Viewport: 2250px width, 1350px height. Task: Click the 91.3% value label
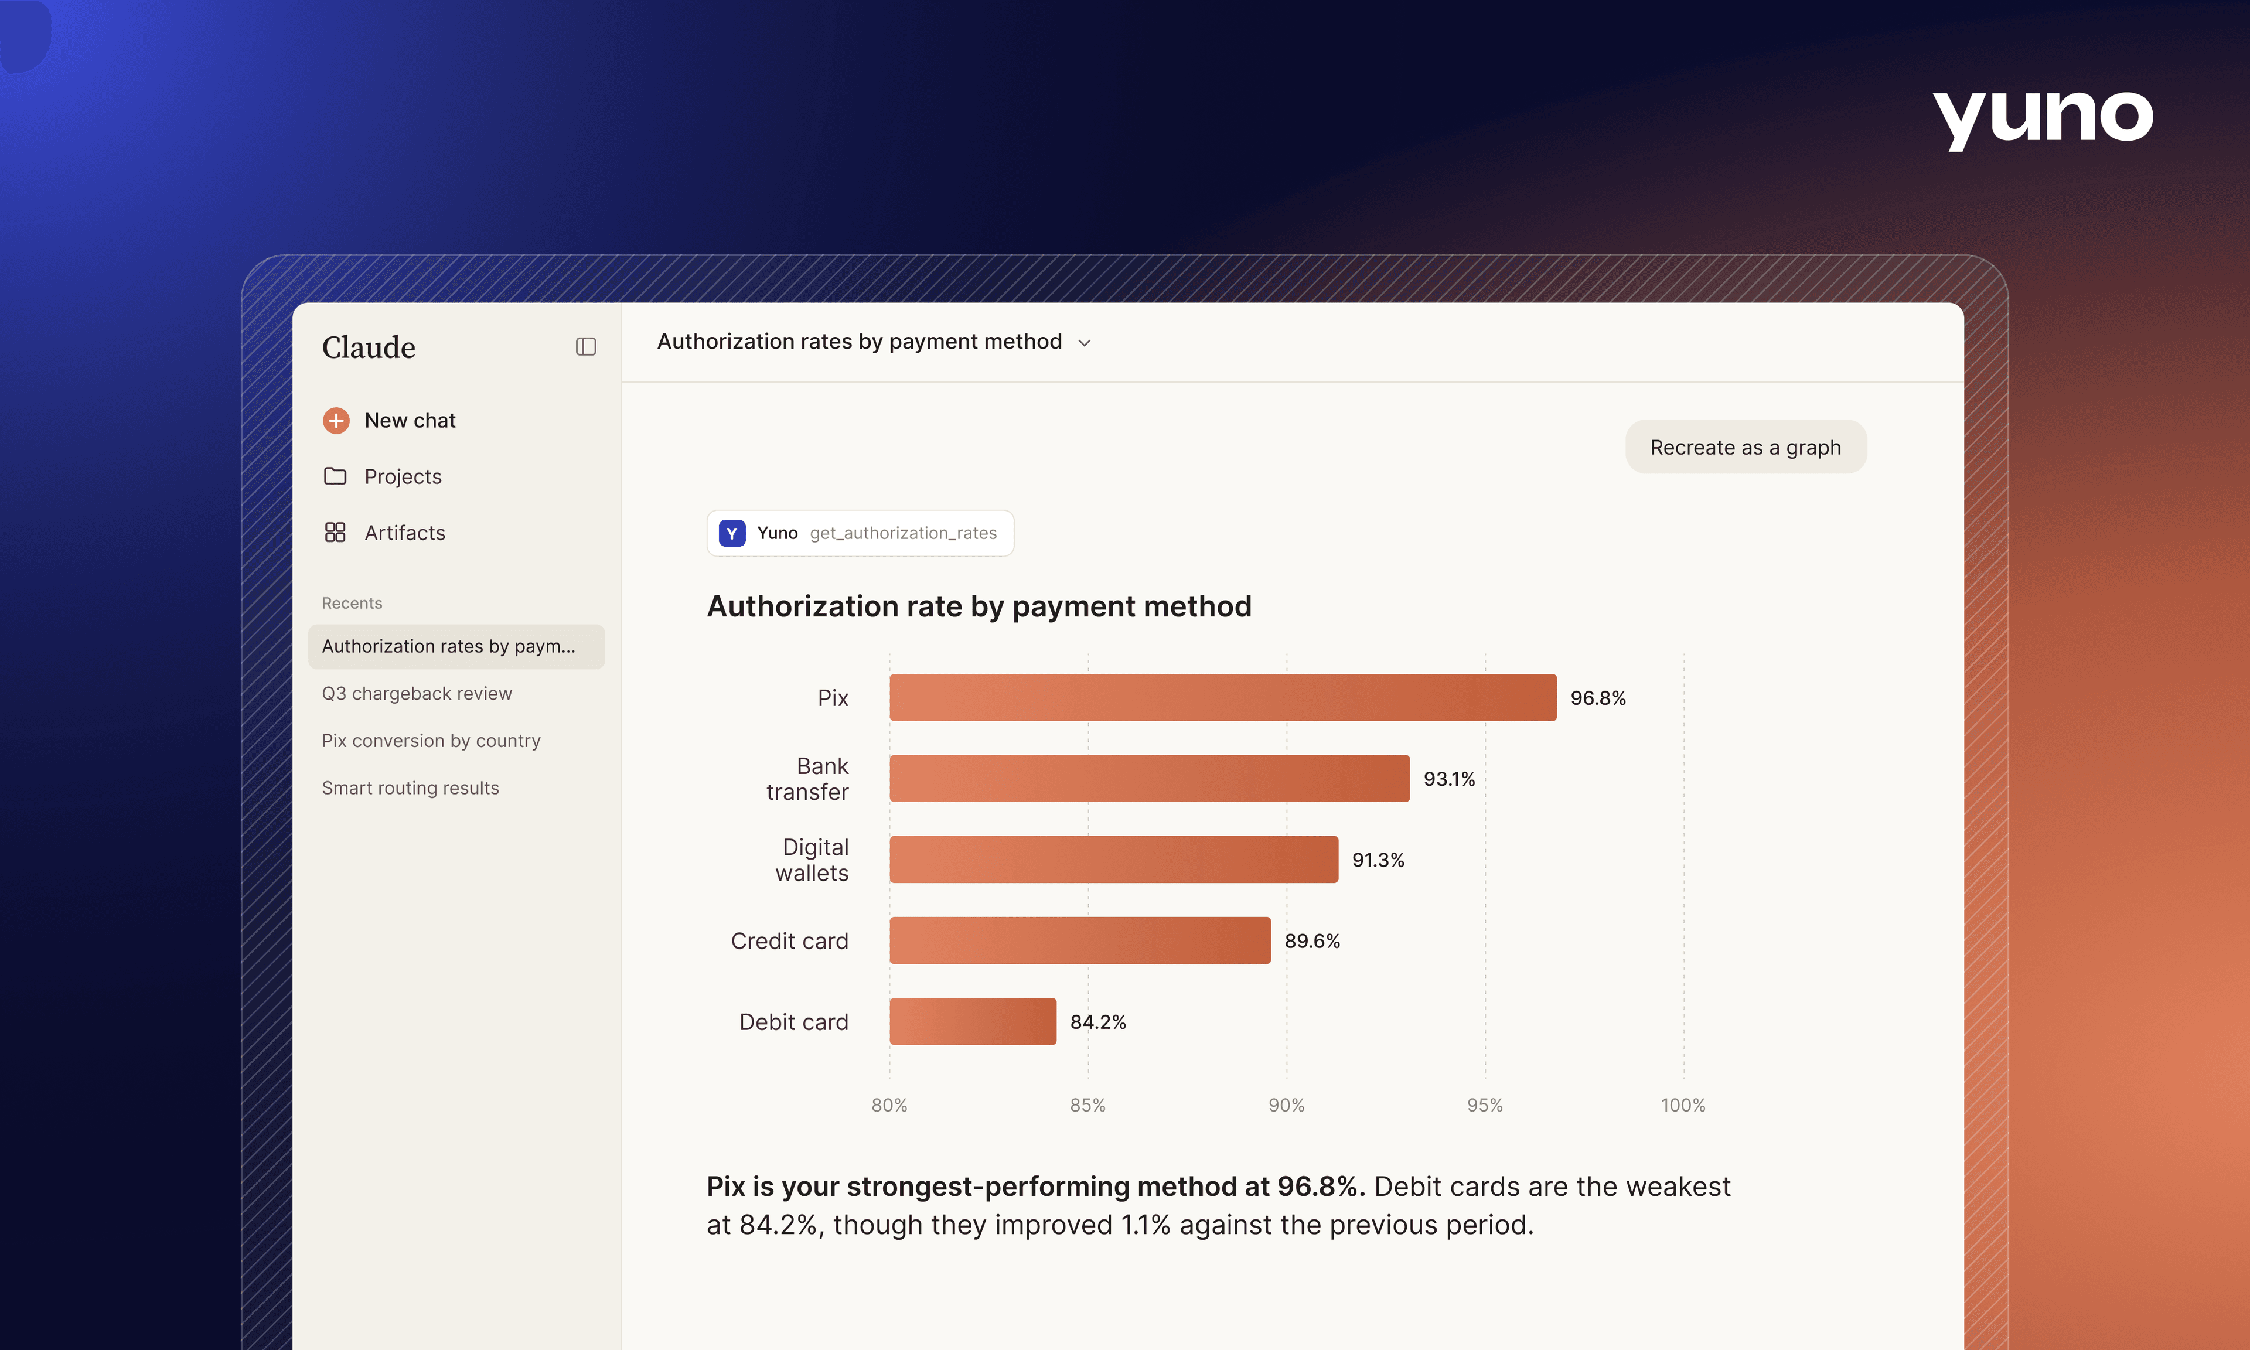click(1378, 860)
